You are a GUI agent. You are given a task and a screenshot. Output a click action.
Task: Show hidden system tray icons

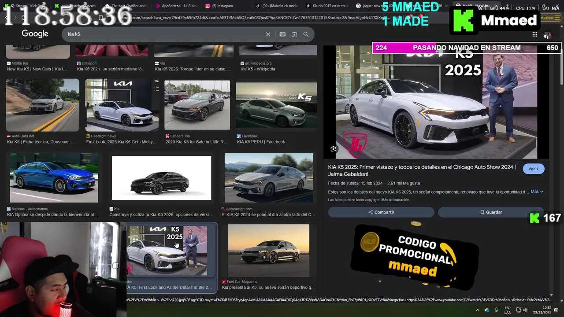(x=478, y=310)
